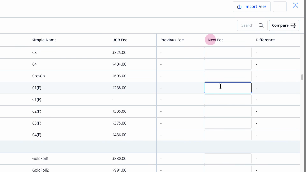Click the Difference column header

(265, 40)
